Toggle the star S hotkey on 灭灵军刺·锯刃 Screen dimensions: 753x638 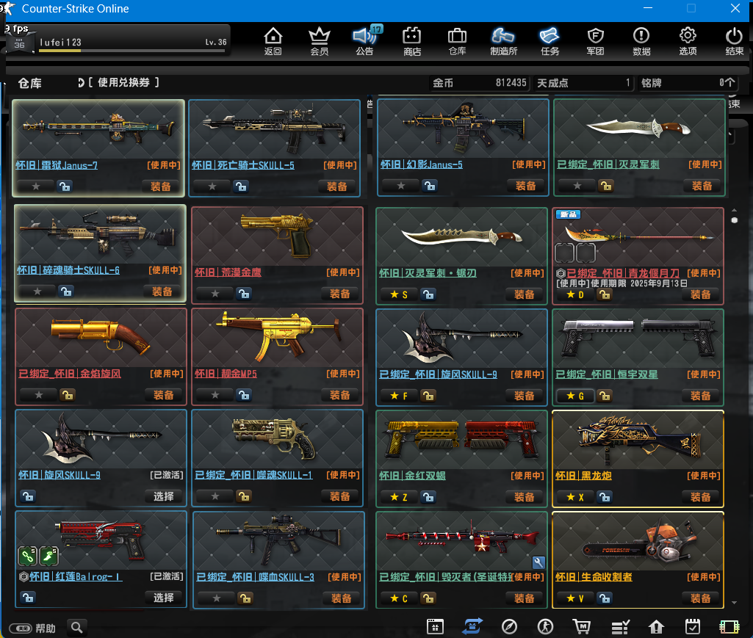tap(399, 294)
